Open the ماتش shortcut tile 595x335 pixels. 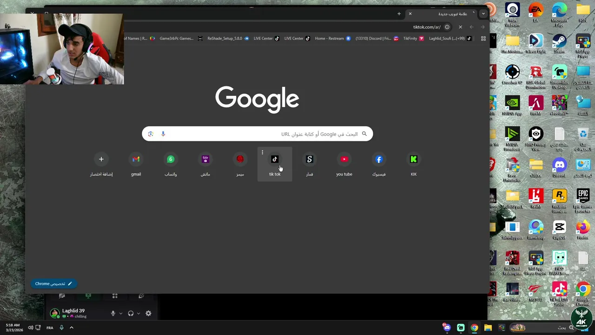coord(205,164)
